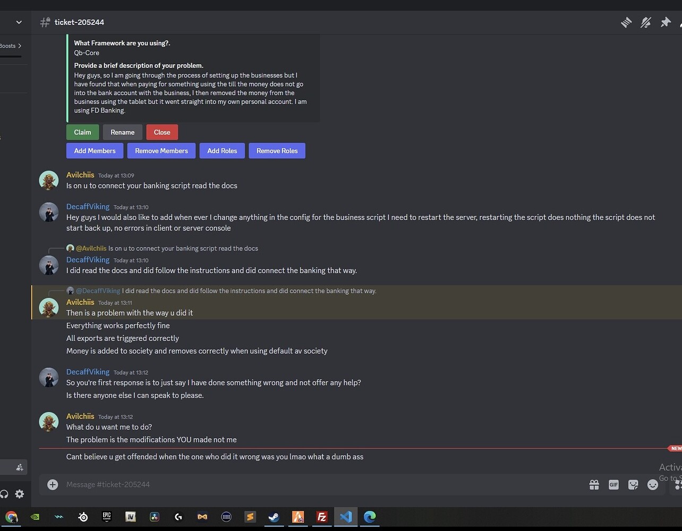
Task: Open the Nitro gift menu
Action: (594, 484)
